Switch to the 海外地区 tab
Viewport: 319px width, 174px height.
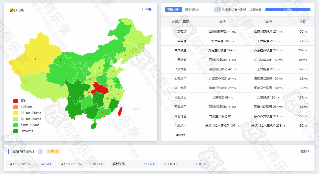[x=192, y=10]
